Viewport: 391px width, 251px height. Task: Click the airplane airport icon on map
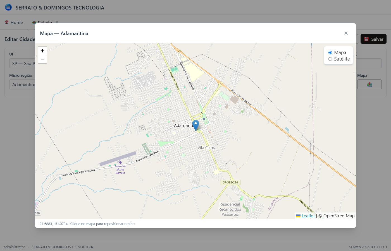(120, 162)
